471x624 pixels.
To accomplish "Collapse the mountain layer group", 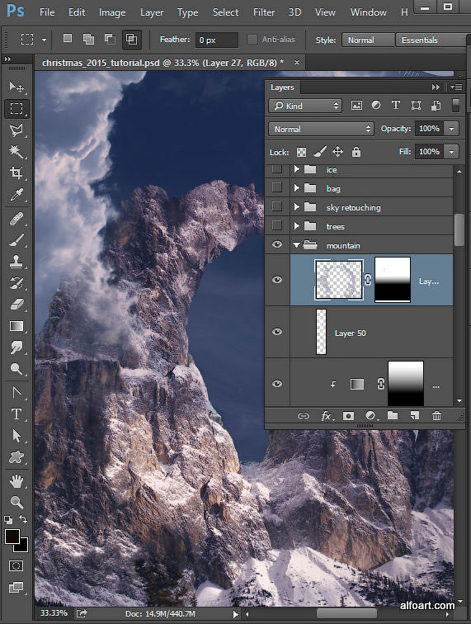I will coord(296,245).
